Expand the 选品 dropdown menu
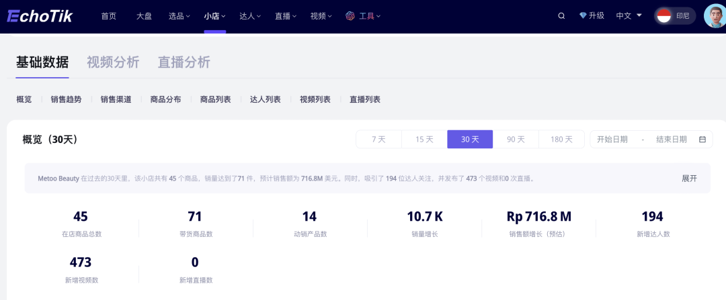The height and width of the screenshot is (300, 726). [179, 16]
